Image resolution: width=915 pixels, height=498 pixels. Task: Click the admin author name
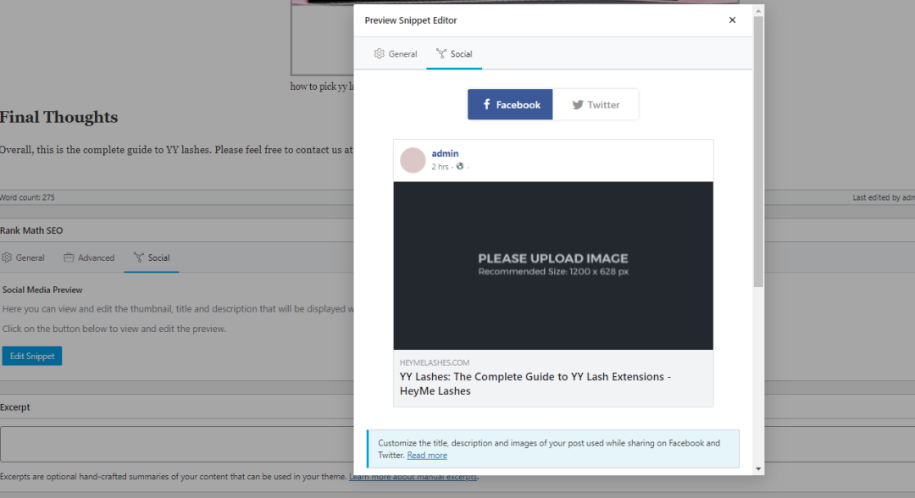pos(445,153)
